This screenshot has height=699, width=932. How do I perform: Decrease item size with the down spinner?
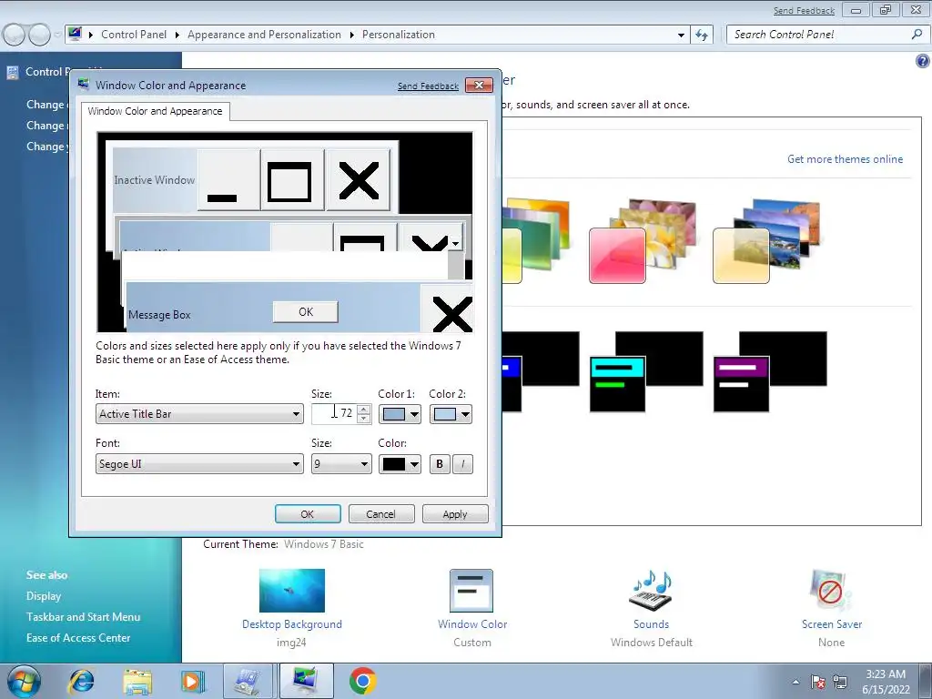[364, 419]
